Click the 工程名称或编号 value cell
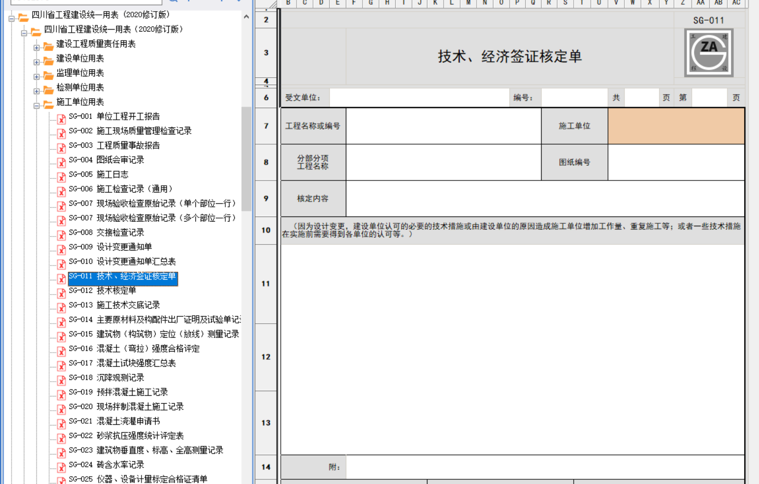 tap(443, 126)
